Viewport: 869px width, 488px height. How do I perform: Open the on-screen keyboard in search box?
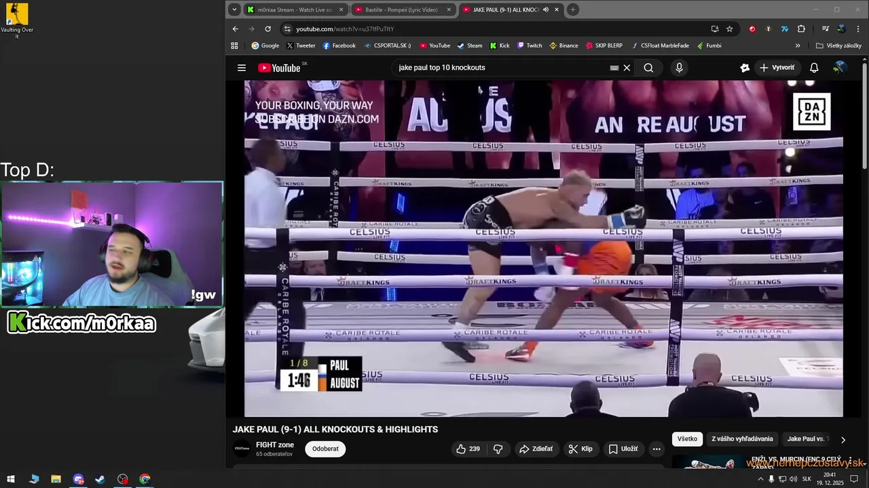coord(614,68)
